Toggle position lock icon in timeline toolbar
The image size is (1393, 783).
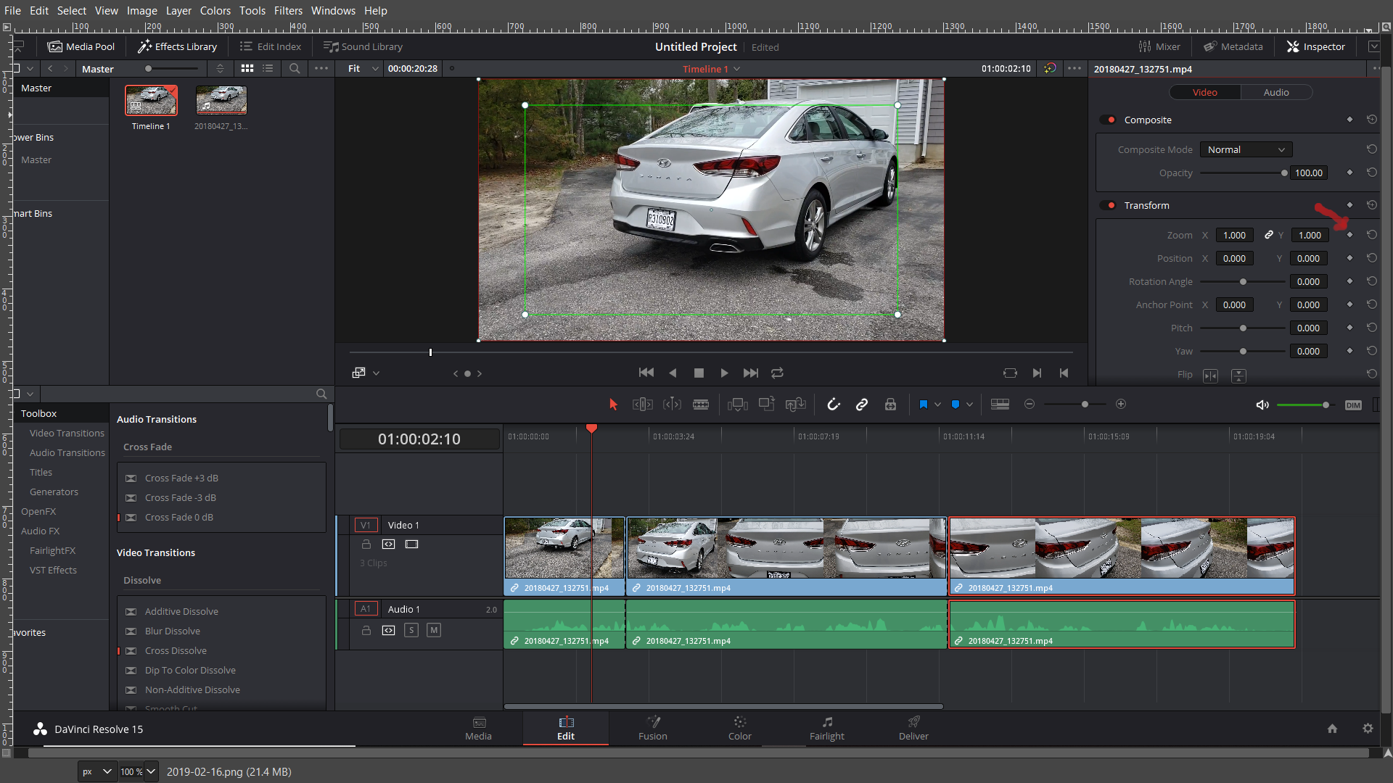[890, 405]
